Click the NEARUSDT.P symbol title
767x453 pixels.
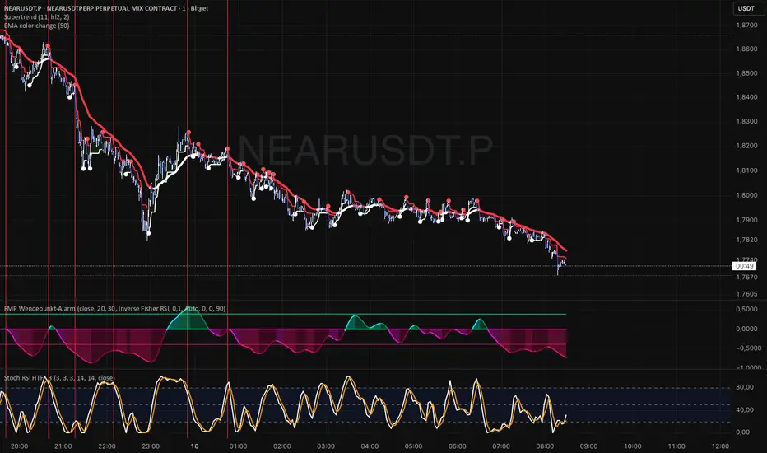(106, 8)
